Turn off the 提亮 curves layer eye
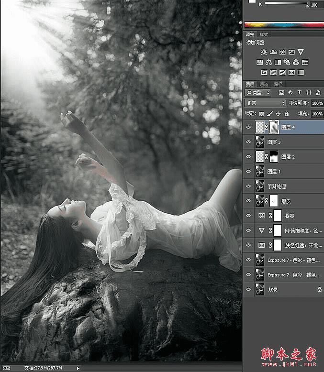This screenshot has height=372, width=324. tap(248, 216)
